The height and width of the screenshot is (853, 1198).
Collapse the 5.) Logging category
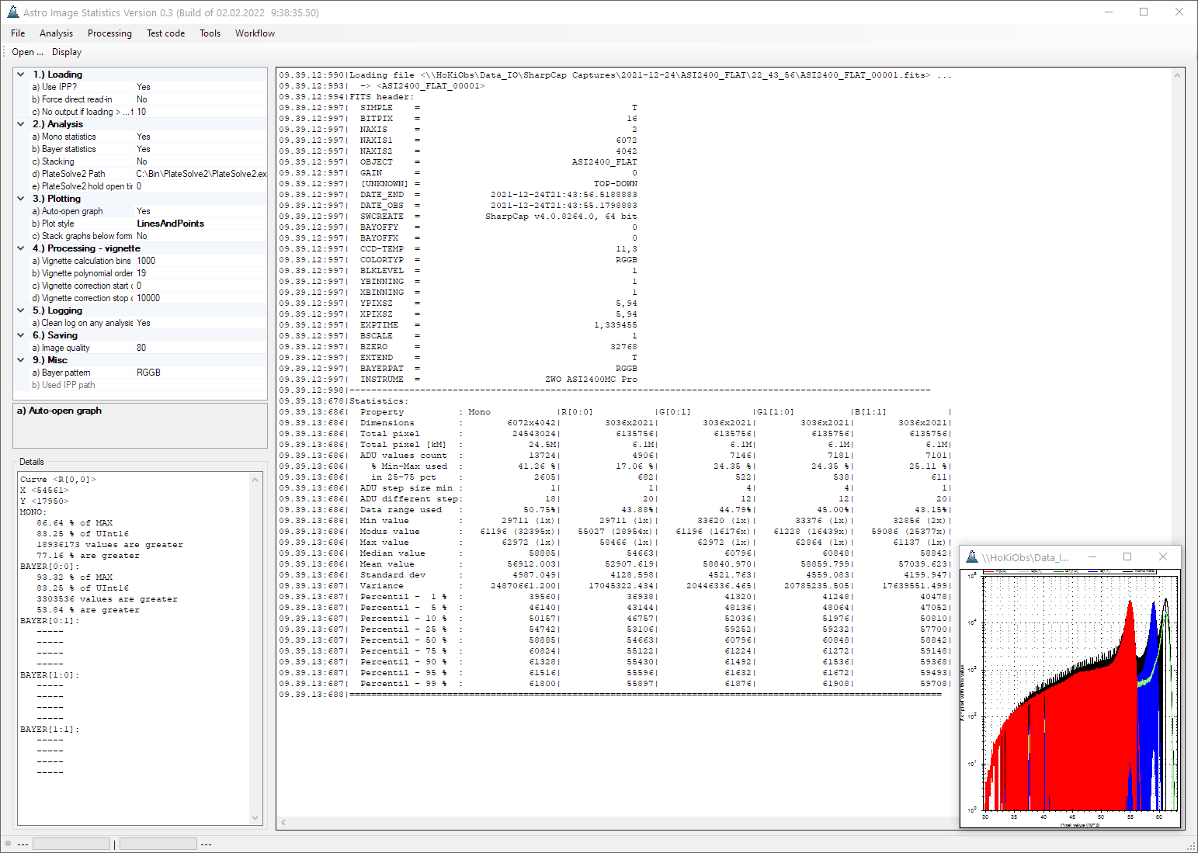(x=21, y=310)
